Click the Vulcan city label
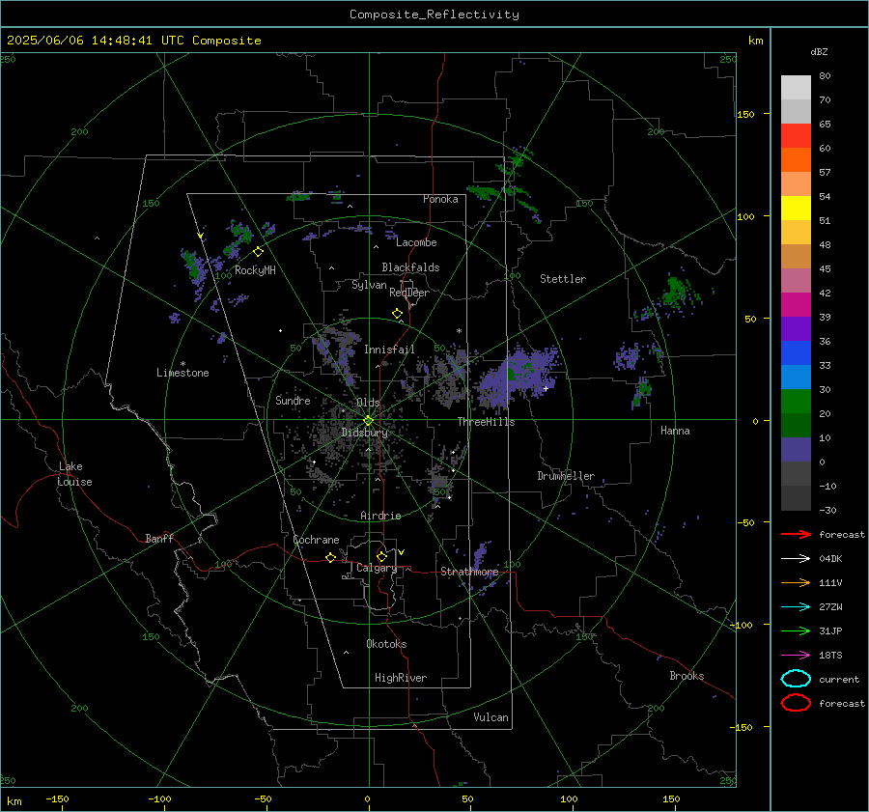 tap(491, 717)
